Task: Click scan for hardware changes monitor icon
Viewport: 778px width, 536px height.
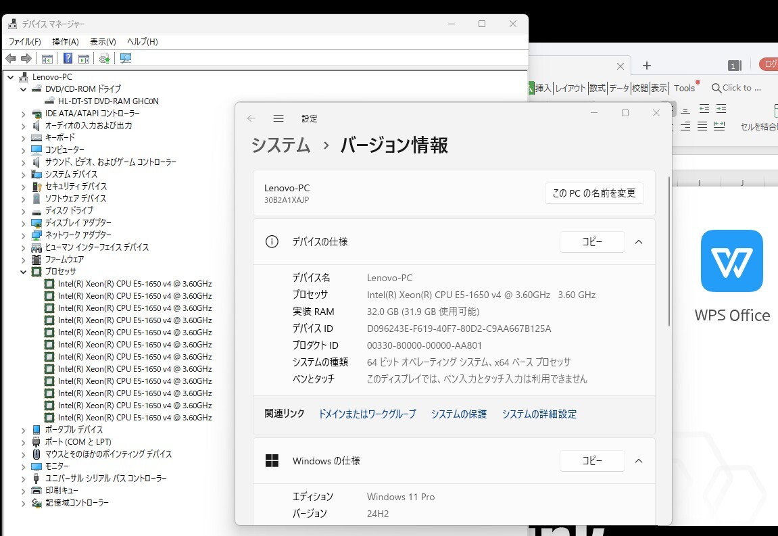Action: tap(126, 59)
